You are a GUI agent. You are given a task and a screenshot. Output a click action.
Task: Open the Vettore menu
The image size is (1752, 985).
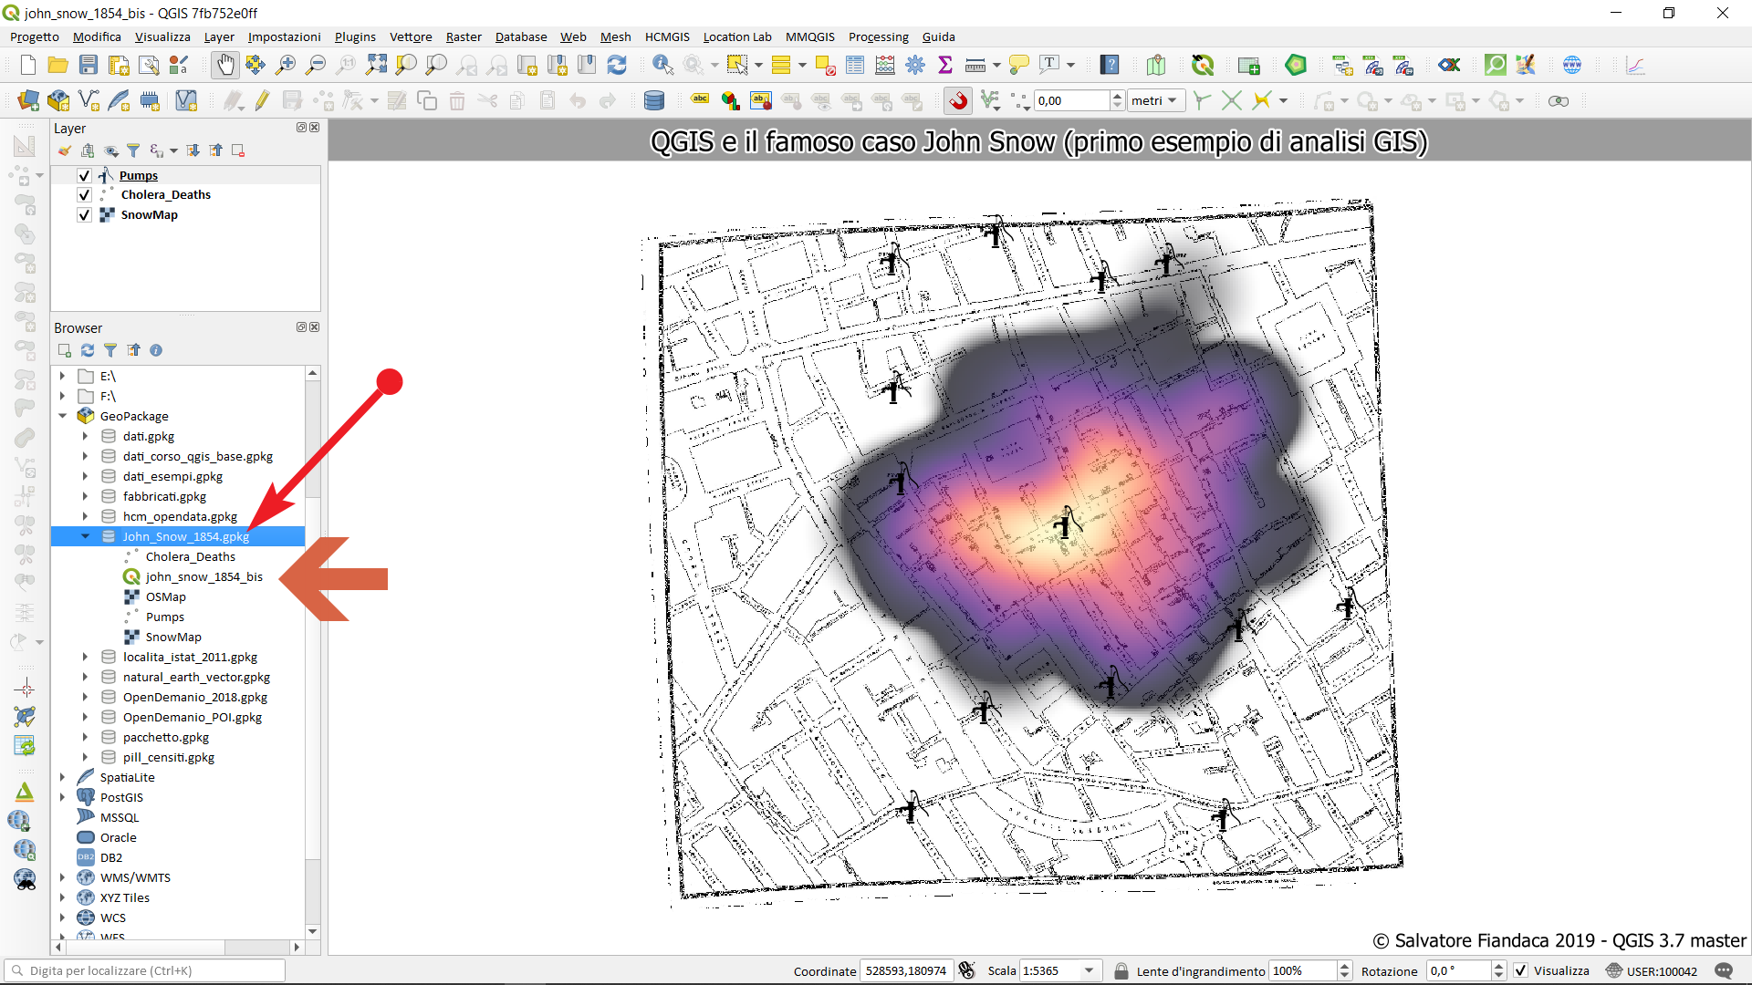(x=411, y=36)
